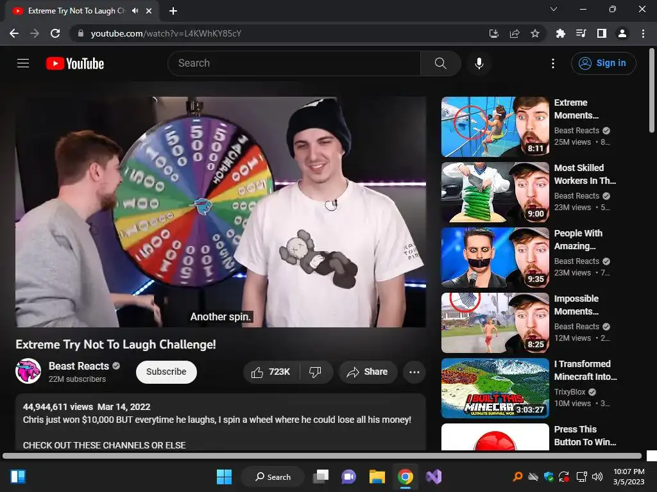The image size is (657, 492).
Task: Open Task View on taskbar
Action: click(x=321, y=477)
